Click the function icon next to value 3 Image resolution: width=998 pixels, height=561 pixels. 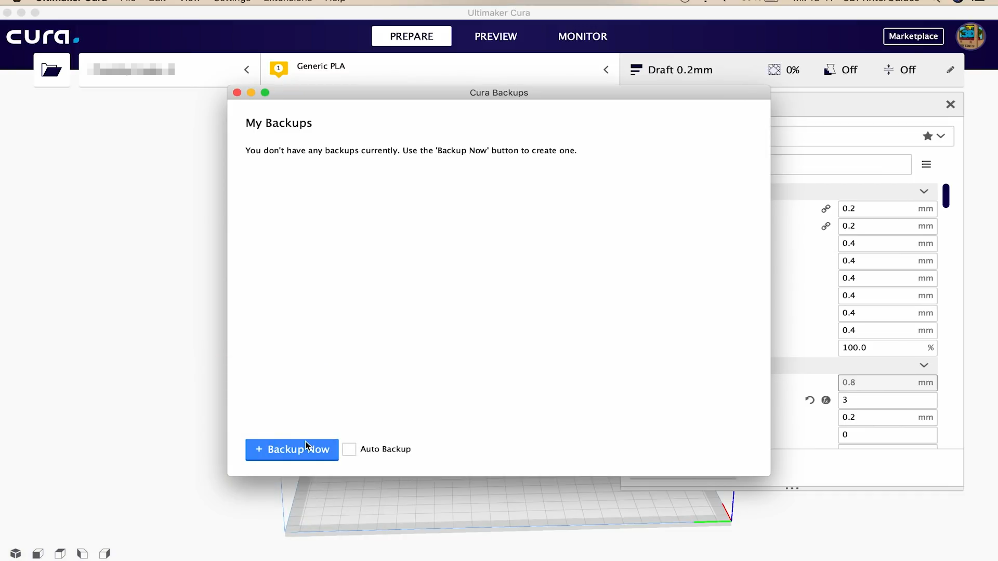pyautogui.click(x=826, y=400)
